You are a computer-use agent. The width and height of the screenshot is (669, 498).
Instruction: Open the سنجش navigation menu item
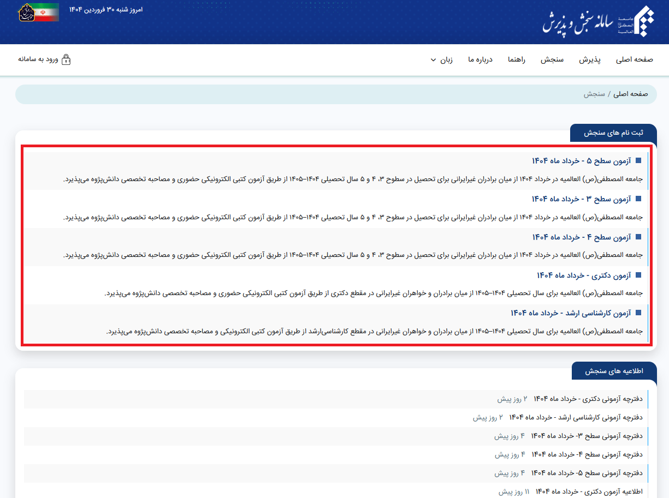click(552, 59)
